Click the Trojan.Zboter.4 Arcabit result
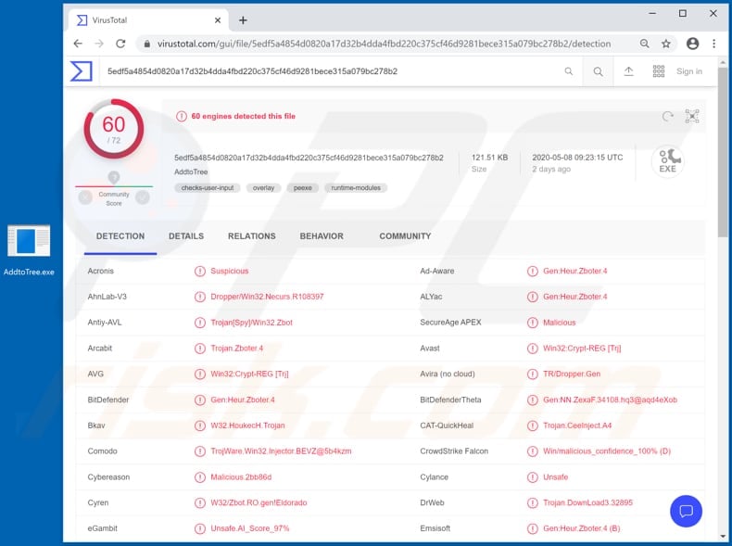Screen dimensions: 732x546 pos(236,349)
